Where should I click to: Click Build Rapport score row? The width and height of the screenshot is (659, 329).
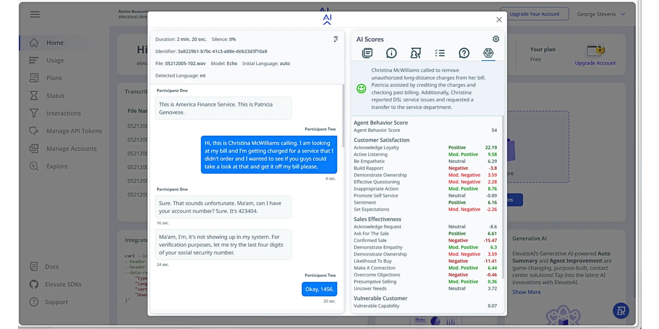(425, 168)
